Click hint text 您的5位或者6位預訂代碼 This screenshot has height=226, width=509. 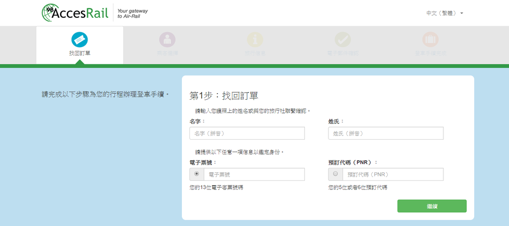coord(357,187)
